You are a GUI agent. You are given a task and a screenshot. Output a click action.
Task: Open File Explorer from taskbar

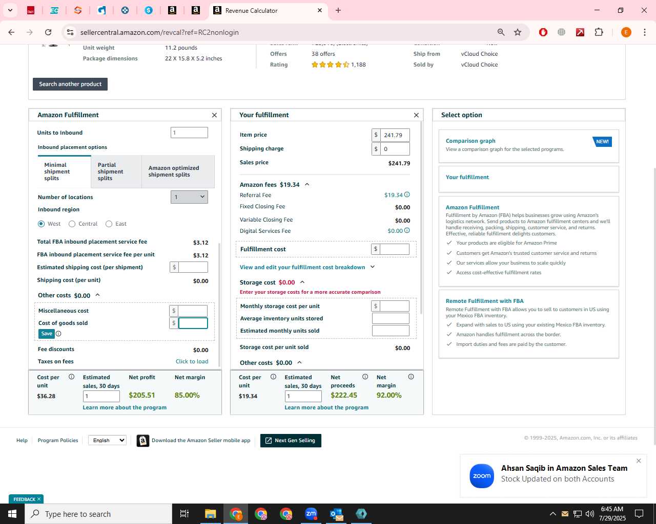211,514
